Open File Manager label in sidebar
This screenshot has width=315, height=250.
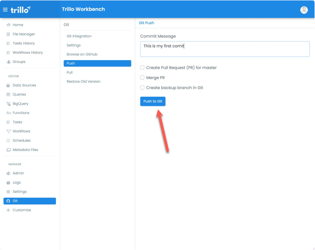(x=24, y=34)
